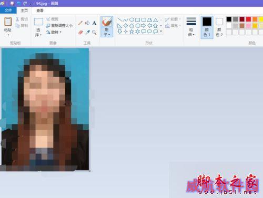
Task: Expand the Size line-thickness dropdown
Action: pyautogui.click(x=191, y=27)
